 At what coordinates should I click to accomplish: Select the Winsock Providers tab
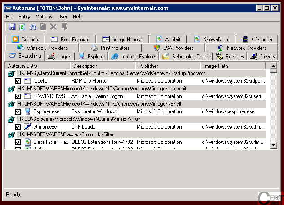tap(42, 48)
